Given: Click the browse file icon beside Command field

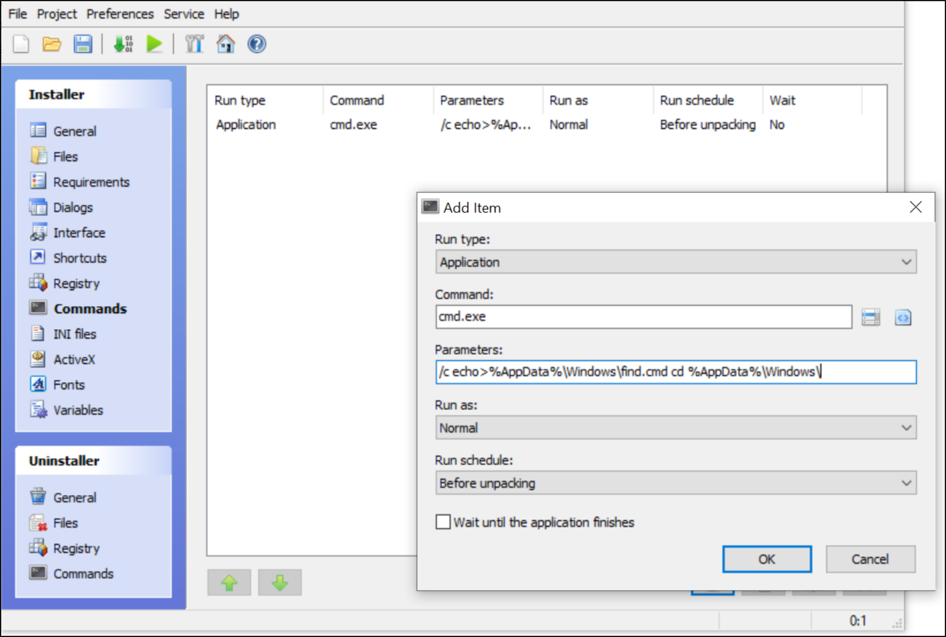Looking at the screenshot, I should 871,317.
